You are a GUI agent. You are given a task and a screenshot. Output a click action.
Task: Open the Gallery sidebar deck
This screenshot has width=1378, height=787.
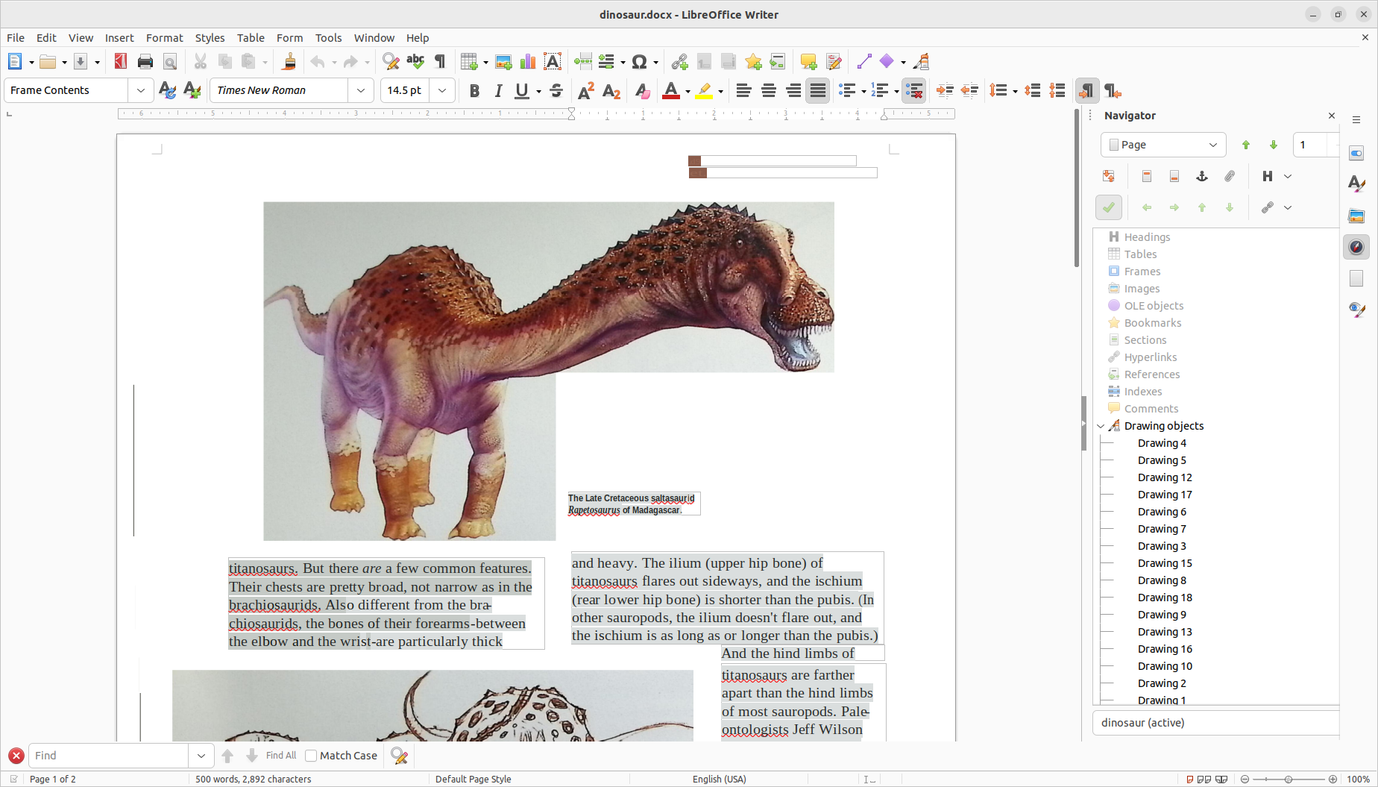point(1356,216)
